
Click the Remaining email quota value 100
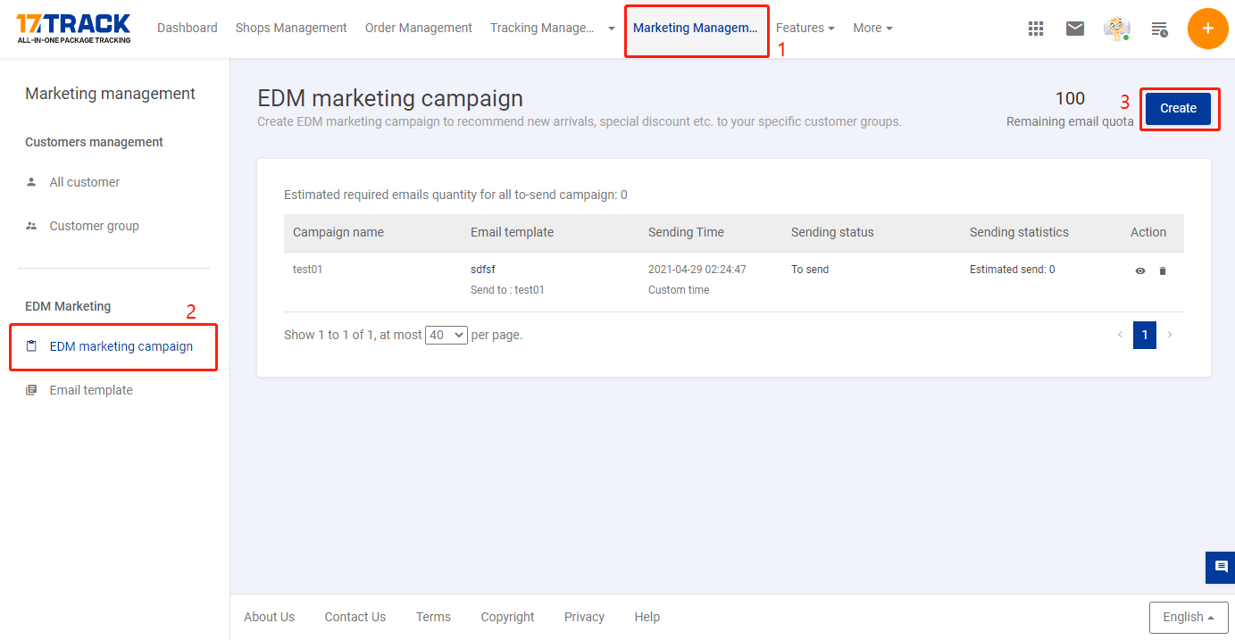coord(1070,99)
